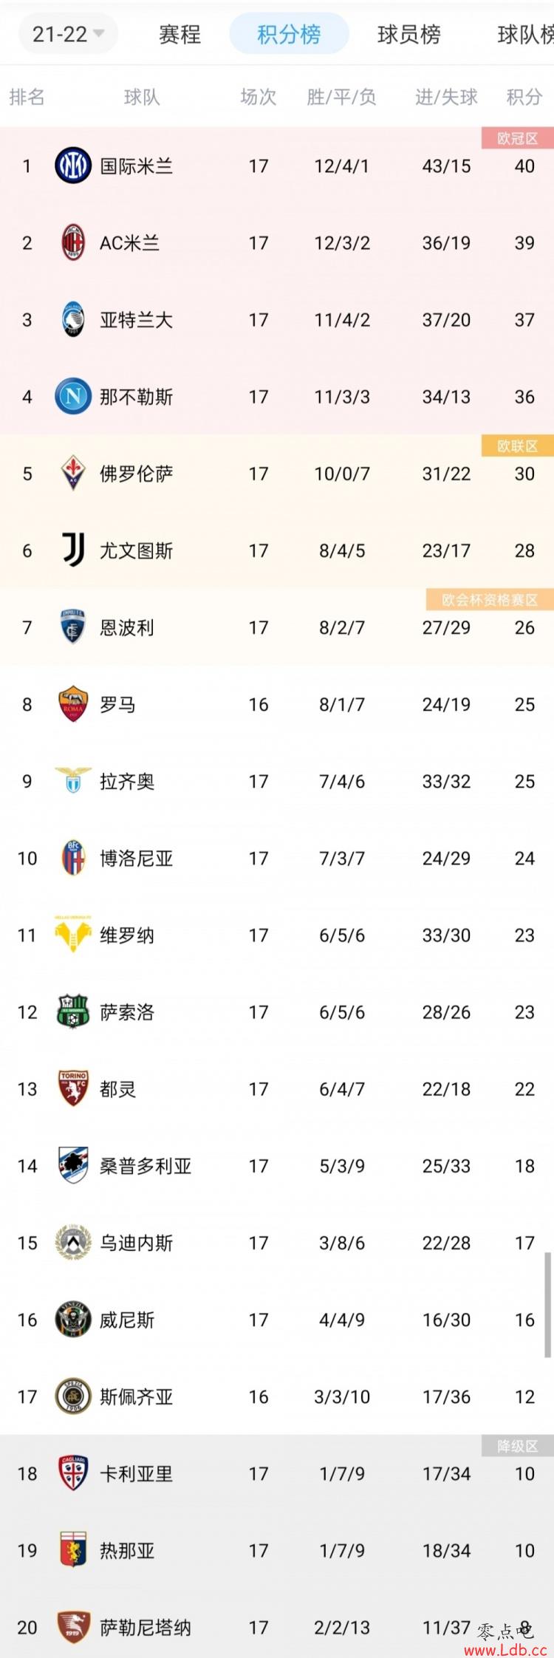Image resolution: width=554 pixels, height=1658 pixels.
Task: Open the Roma team crest
Action: point(73,704)
